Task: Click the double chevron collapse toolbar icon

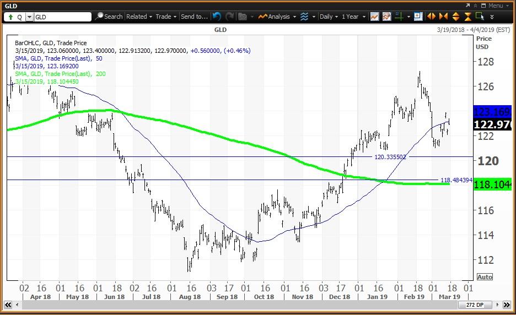Action: 476,6
